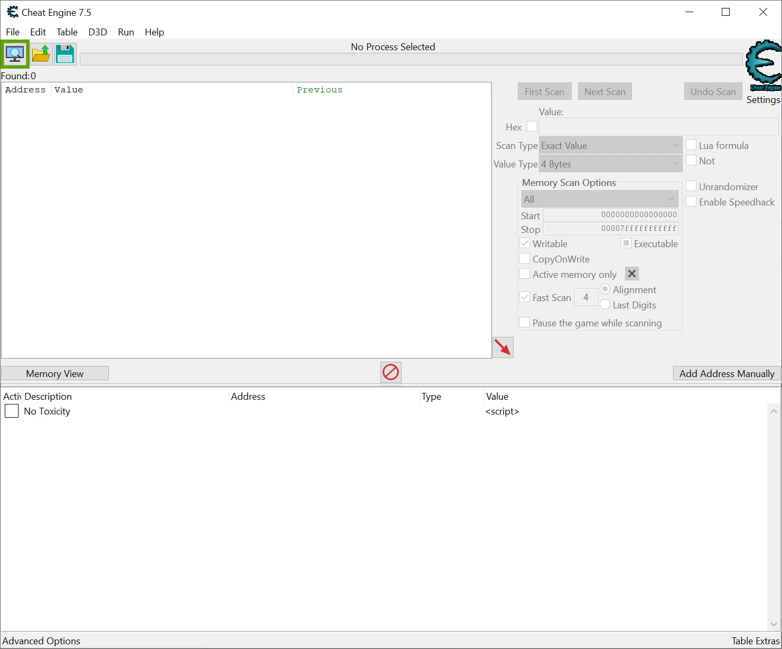The image size is (782, 649).
Task: Check Pause the game while scanning
Action: click(525, 323)
